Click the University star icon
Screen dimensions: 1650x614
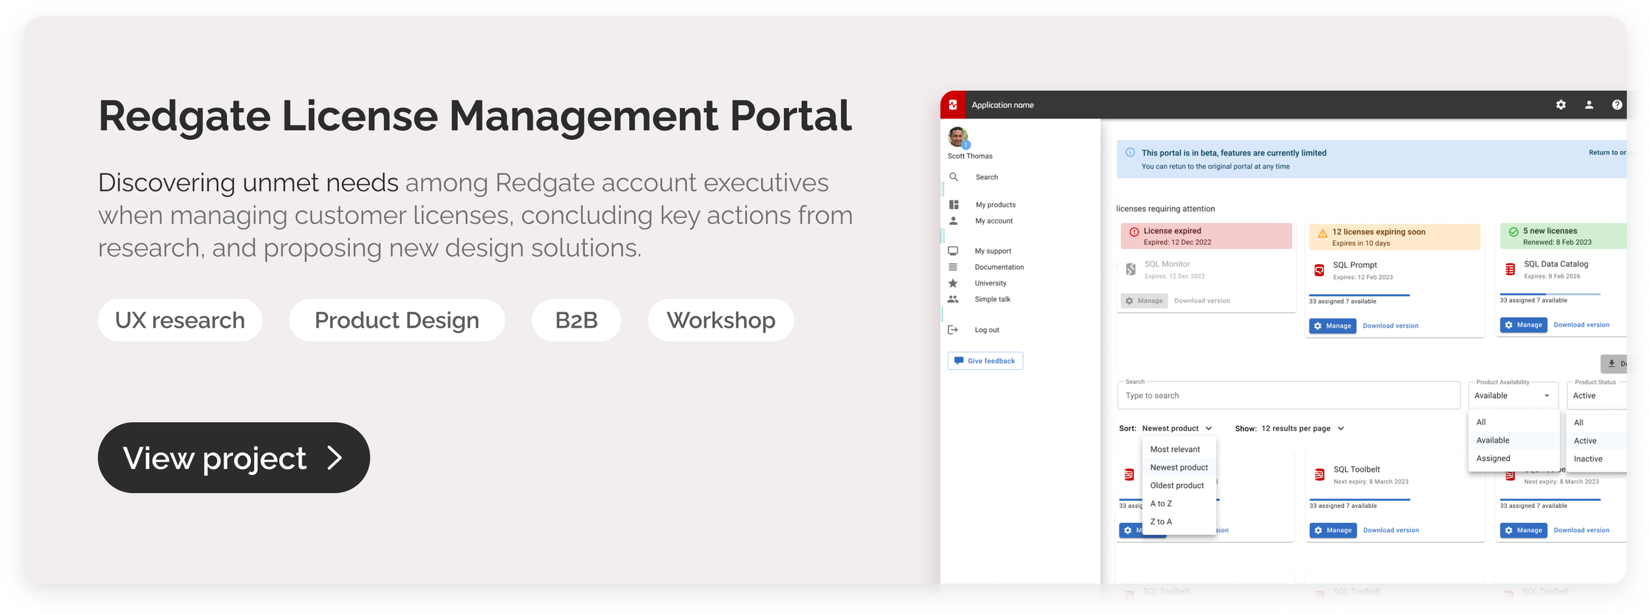pyautogui.click(x=953, y=283)
